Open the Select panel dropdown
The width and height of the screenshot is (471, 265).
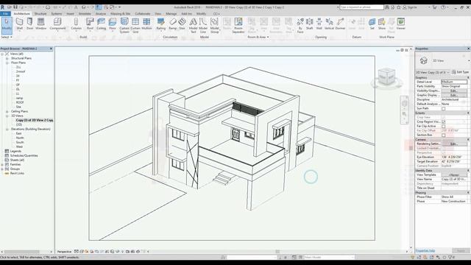click(x=7, y=37)
